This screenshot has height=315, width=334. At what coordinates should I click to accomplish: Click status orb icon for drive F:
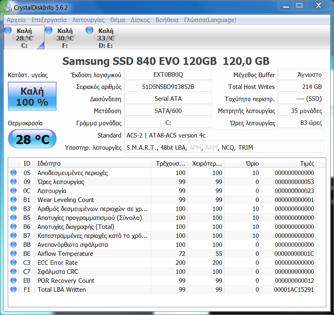coord(49,30)
